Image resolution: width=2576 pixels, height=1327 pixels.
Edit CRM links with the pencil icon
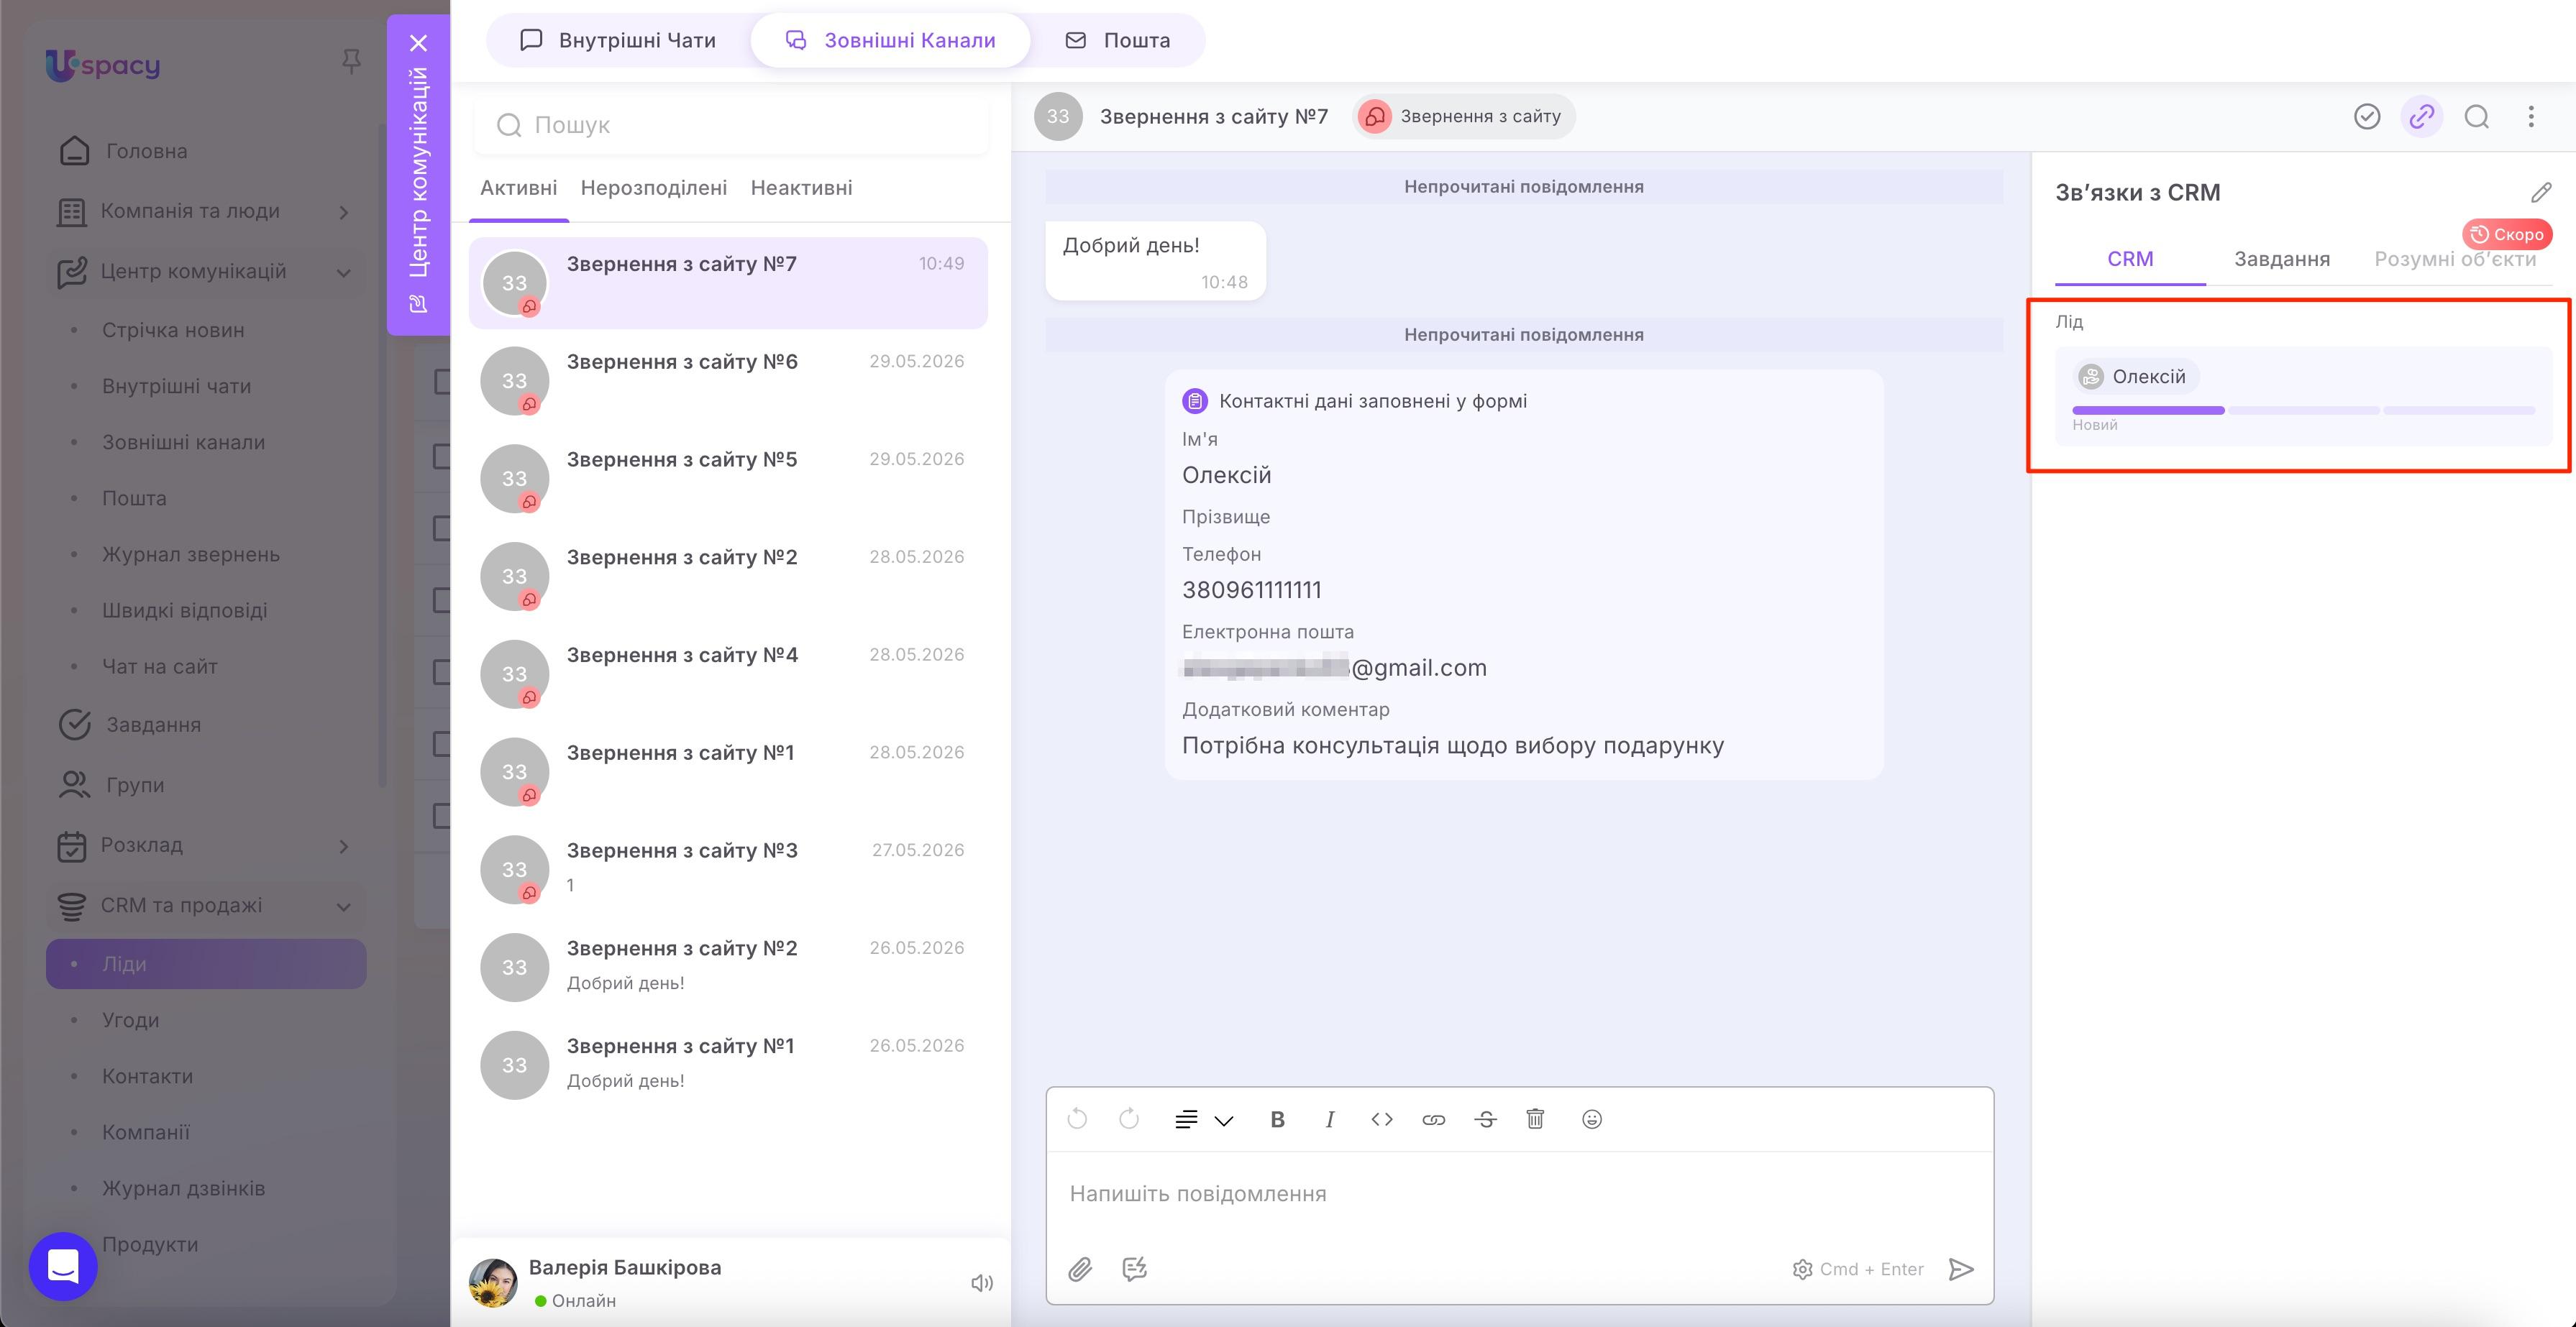point(2541,192)
